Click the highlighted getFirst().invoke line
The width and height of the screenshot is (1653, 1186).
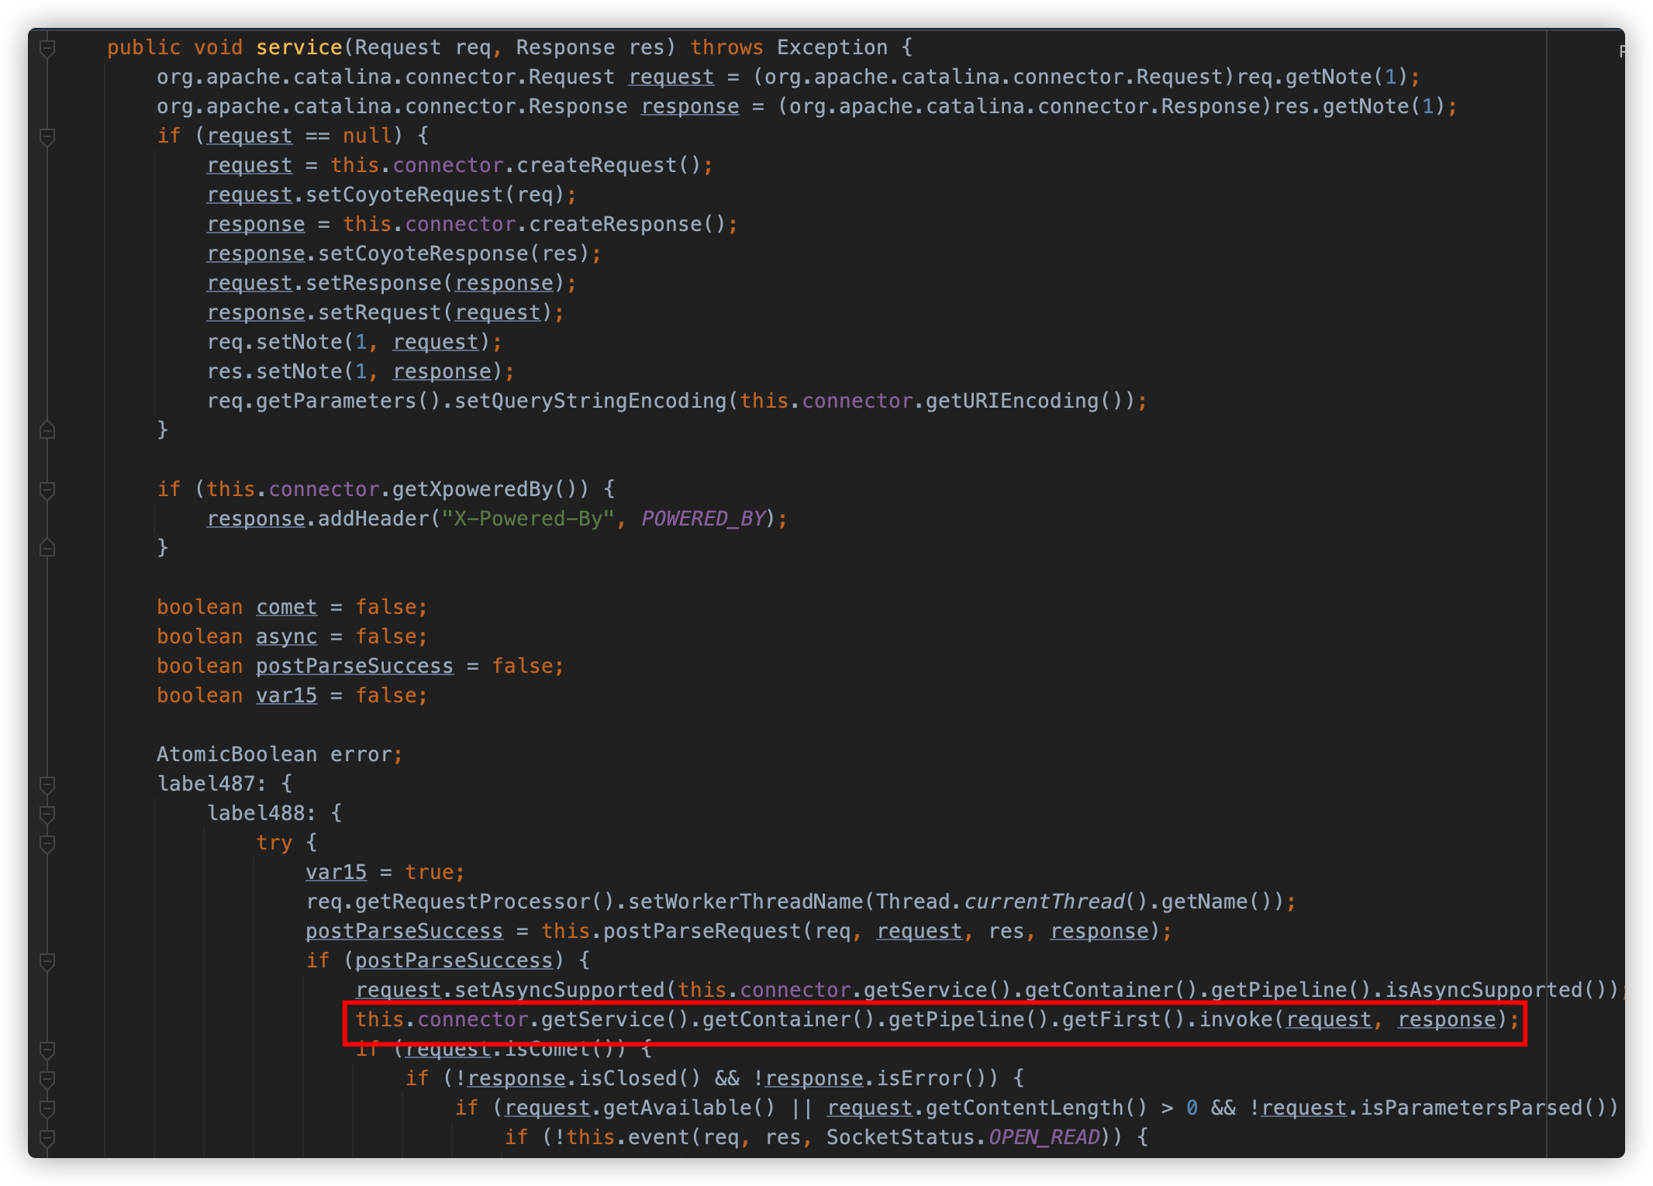point(933,1020)
